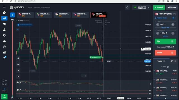Click the trade time 00:33 field
This screenshot has width=179, height=100.
tap(165, 24)
